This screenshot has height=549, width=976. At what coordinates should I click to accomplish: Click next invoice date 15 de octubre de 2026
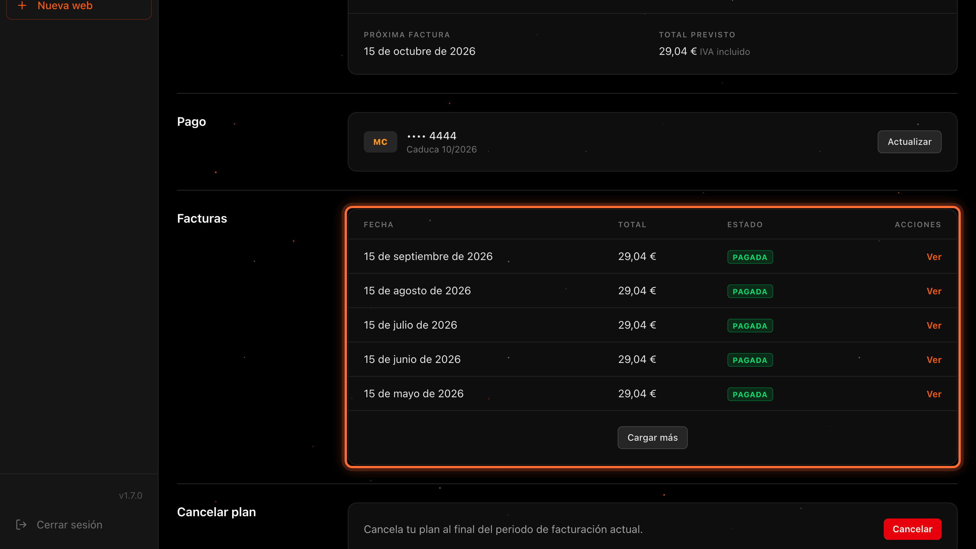419,51
